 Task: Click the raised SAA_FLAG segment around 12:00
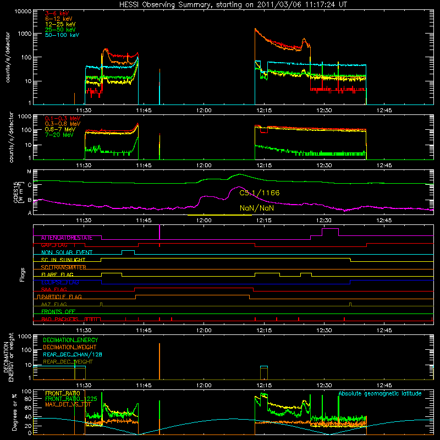pos(194,288)
